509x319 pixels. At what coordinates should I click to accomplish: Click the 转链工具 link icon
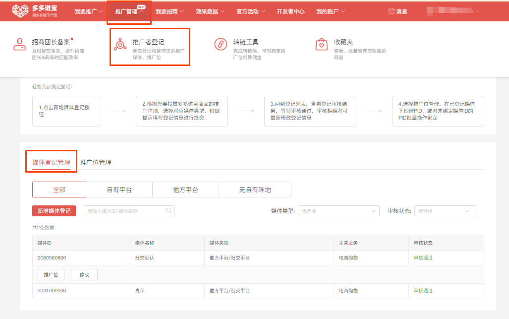[221, 45]
